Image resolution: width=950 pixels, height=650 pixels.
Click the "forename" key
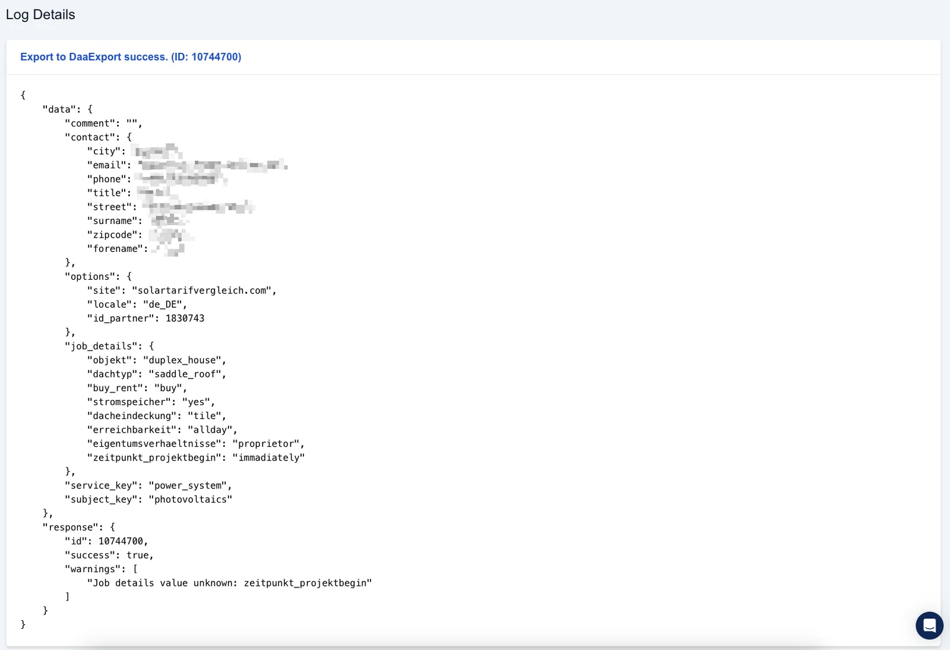point(115,249)
